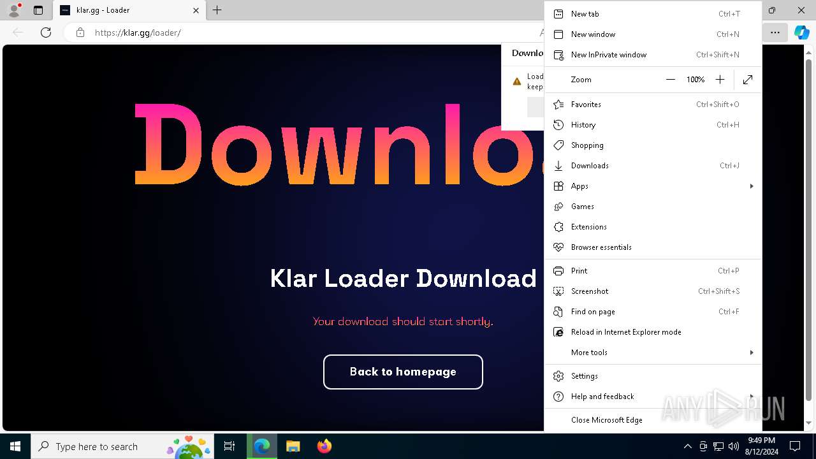The image size is (816, 459).
Task: Expand the Apps submenu arrow
Action: click(x=752, y=186)
